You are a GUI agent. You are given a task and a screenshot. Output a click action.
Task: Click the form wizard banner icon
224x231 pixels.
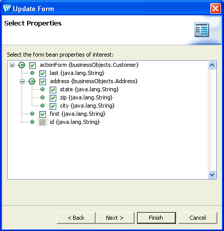pyautogui.click(x=201, y=30)
